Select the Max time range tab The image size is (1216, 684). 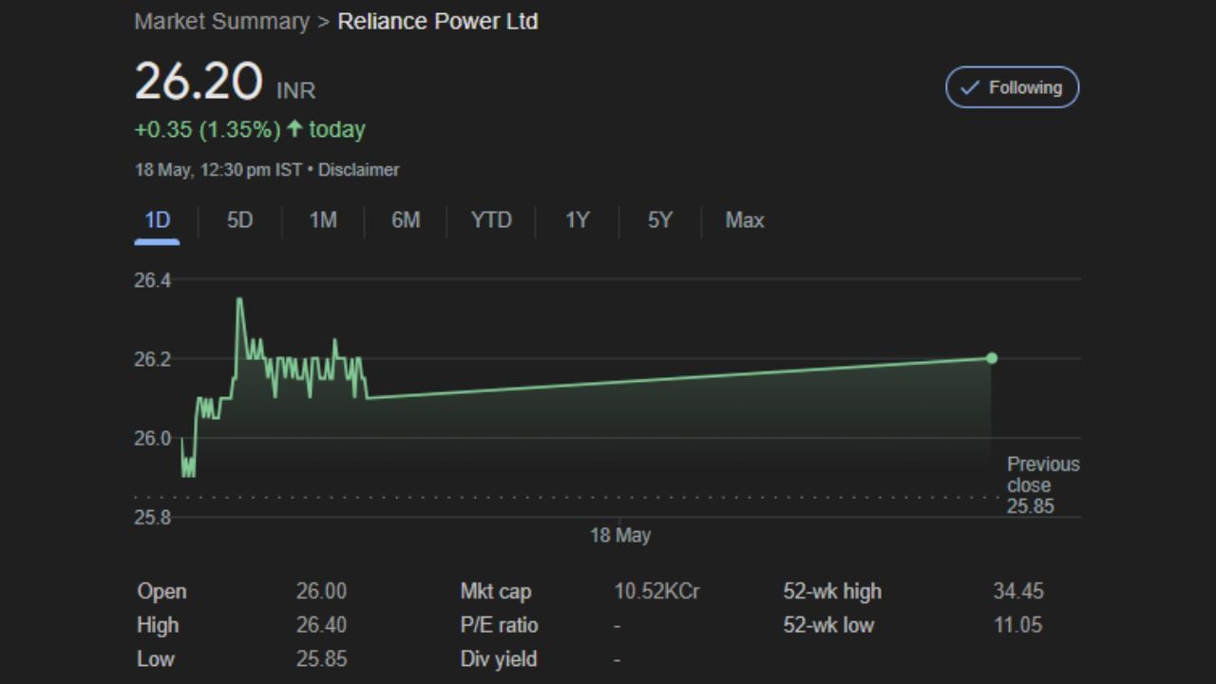click(745, 220)
